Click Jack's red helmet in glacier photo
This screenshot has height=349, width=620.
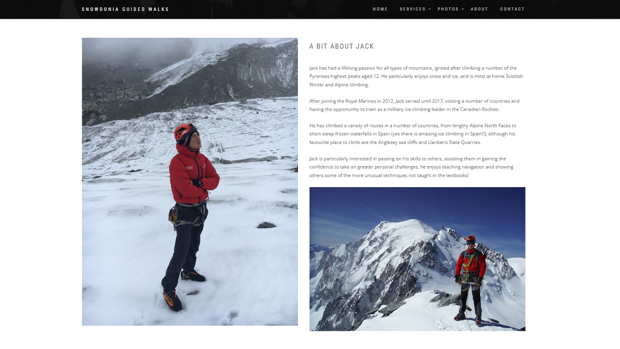(185, 132)
